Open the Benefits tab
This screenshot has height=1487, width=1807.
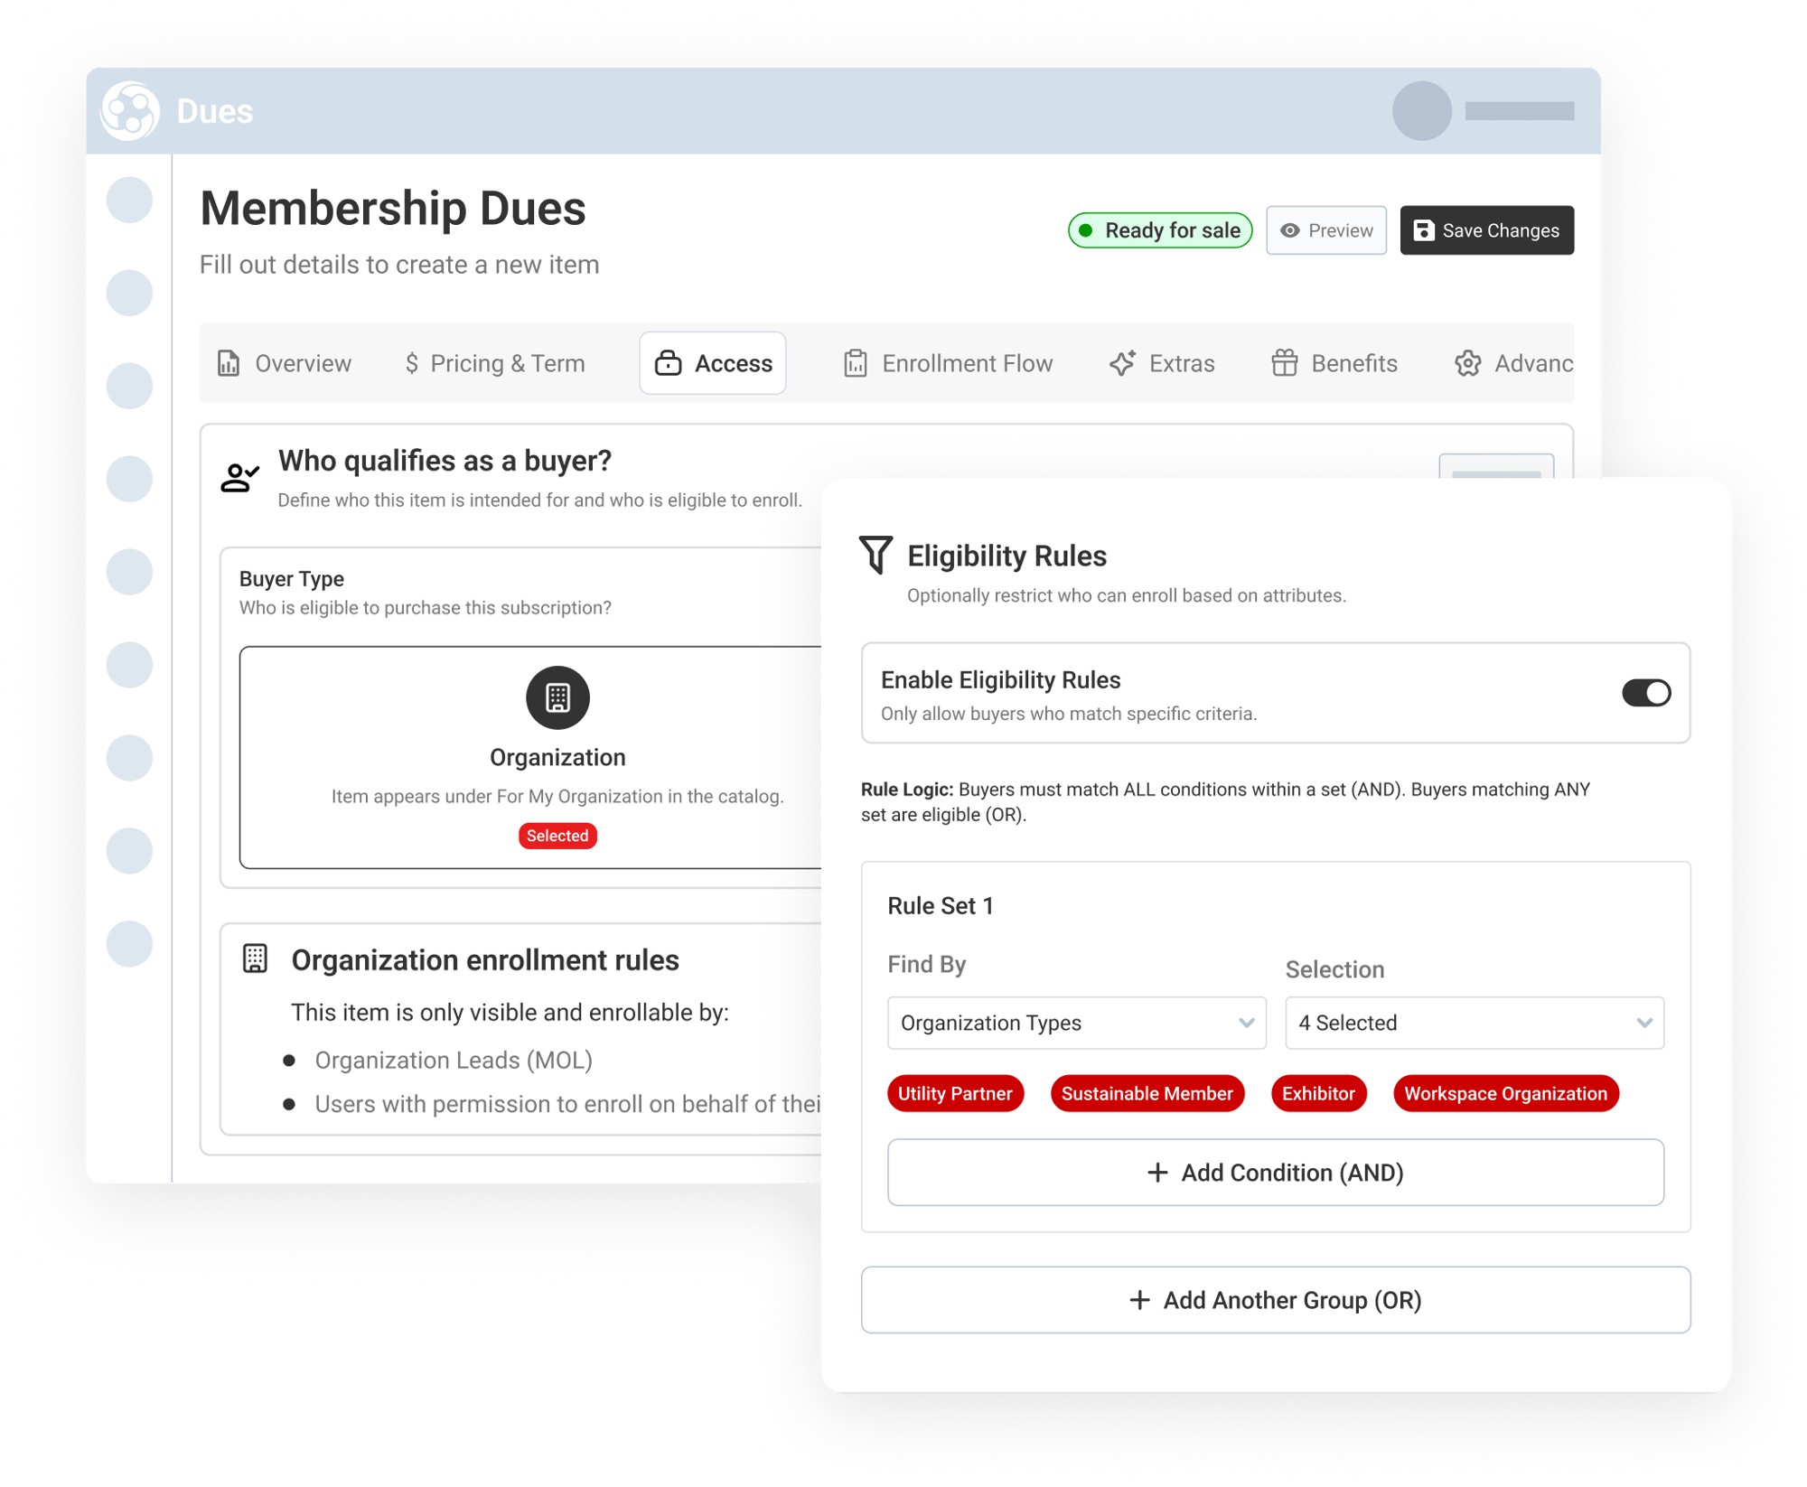[x=1334, y=363]
